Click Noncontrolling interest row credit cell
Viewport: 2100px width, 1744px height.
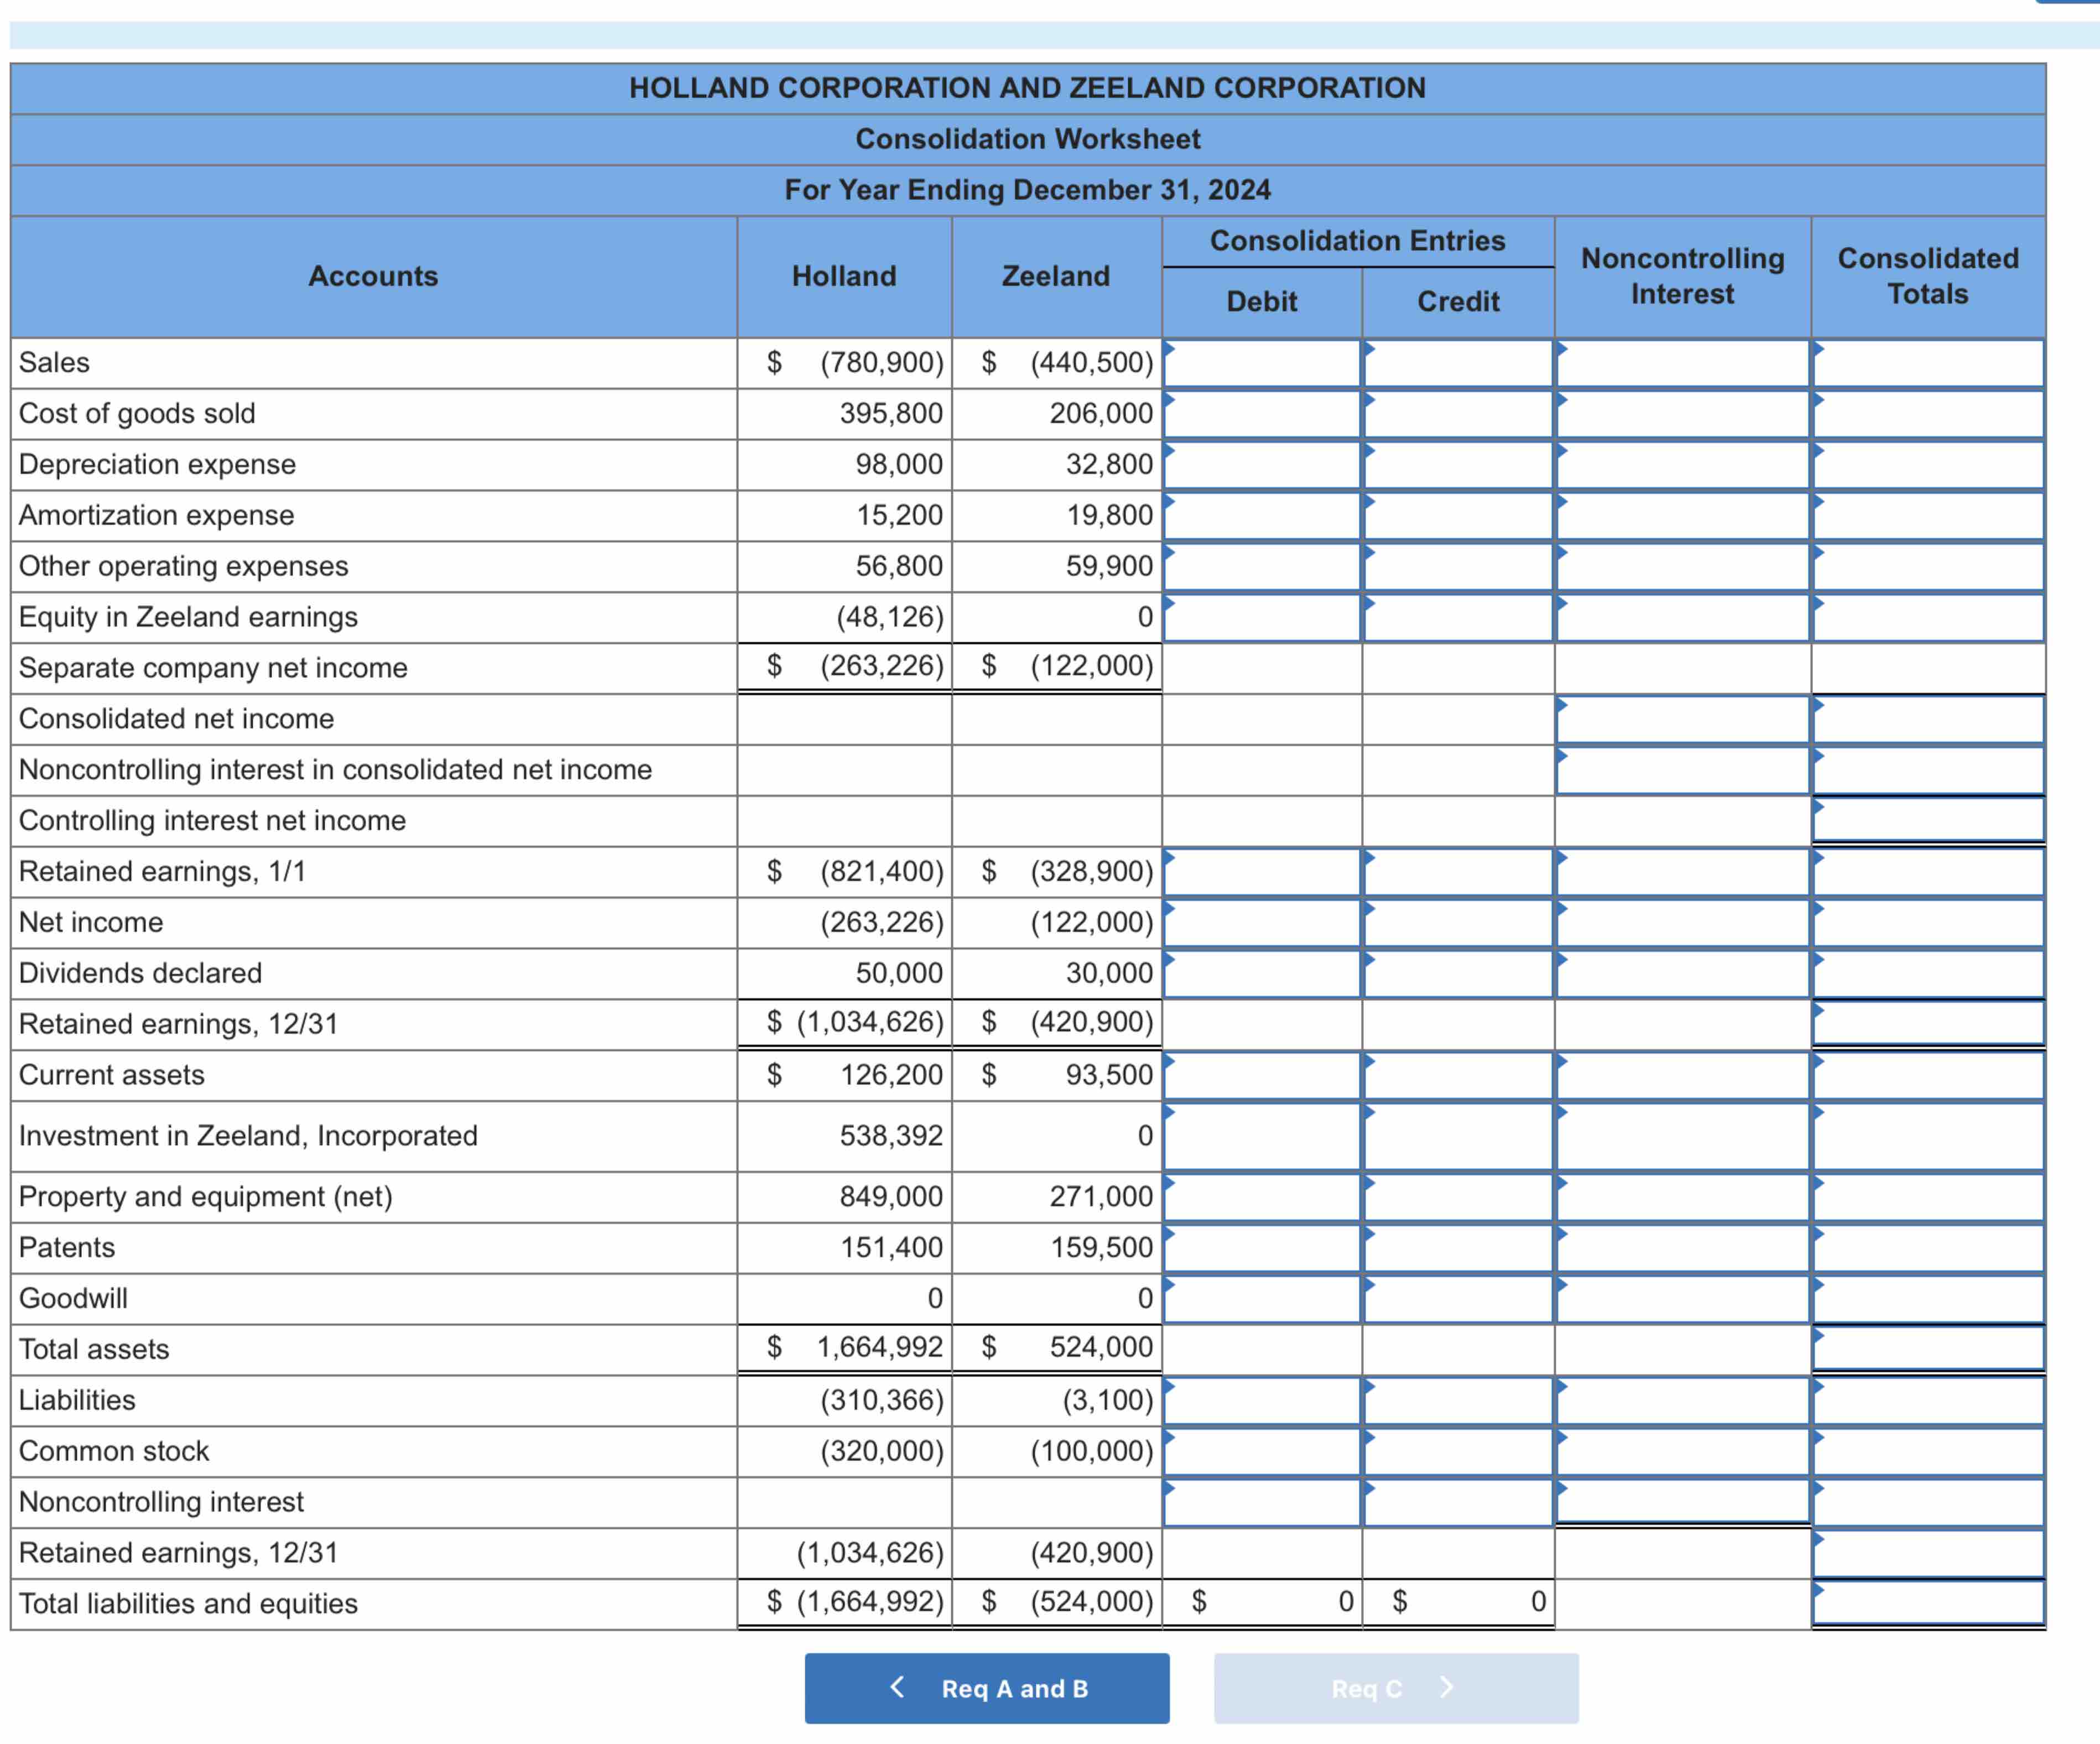[1457, 1503]
